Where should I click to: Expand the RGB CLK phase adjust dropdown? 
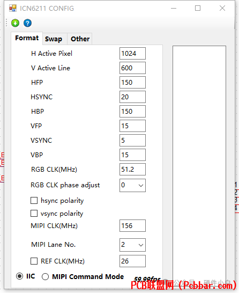point(132,185)
